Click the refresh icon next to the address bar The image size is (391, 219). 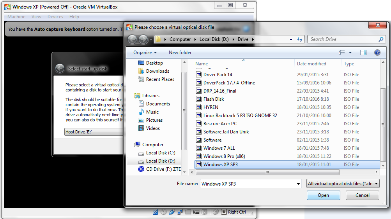pyautogui.click(x=300, y=39)
